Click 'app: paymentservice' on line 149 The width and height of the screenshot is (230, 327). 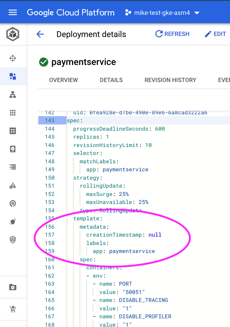pos(117,169)
